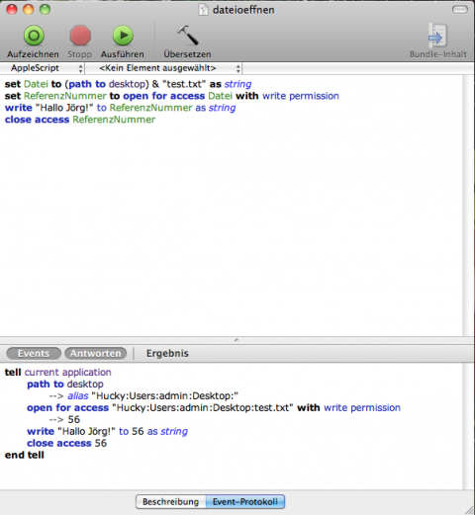Toggle toolbar with the title bar pill button

(x=459, y=10)
